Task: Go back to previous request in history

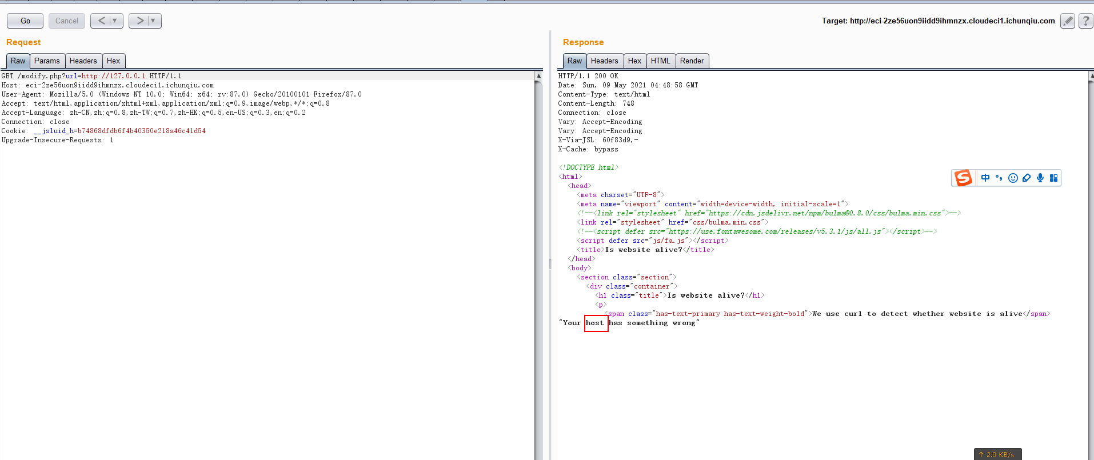Action: [101, 21]
